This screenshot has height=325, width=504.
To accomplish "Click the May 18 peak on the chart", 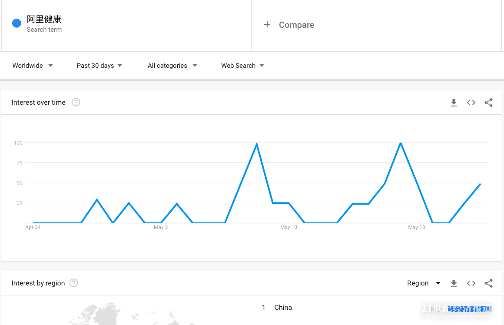I will [x=401, y=143].
